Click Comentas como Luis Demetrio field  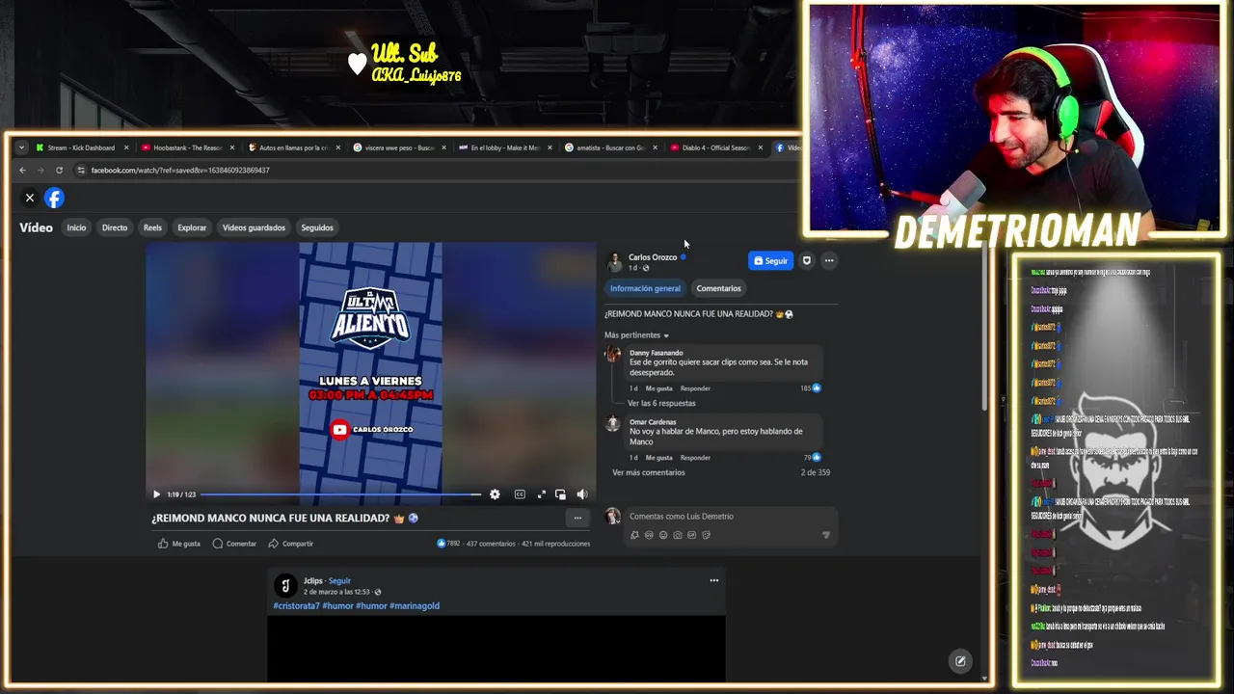(x=730, y=517)
